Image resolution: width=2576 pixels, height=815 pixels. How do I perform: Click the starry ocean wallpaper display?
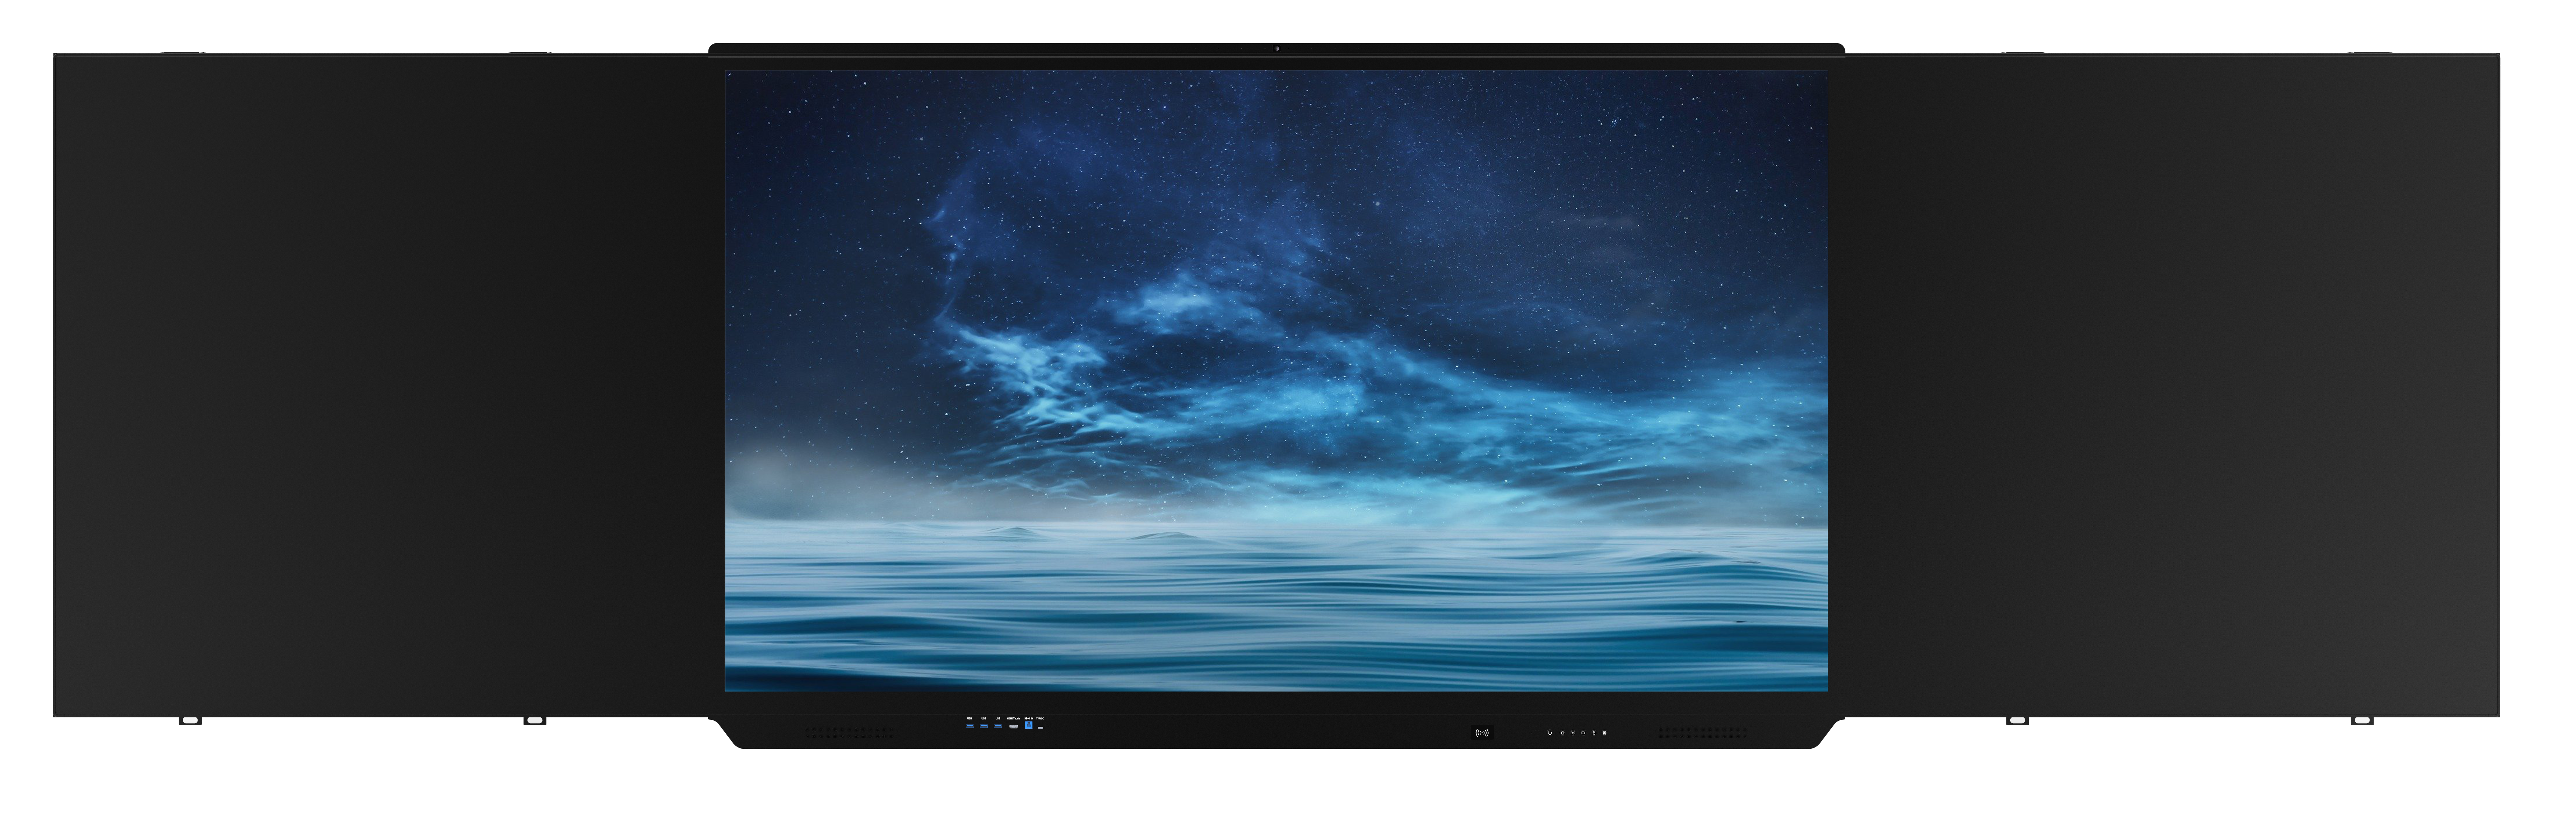[1276, 380]
